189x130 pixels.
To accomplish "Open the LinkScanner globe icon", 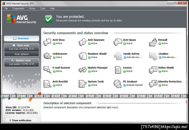I will click(x=47, y=56).
